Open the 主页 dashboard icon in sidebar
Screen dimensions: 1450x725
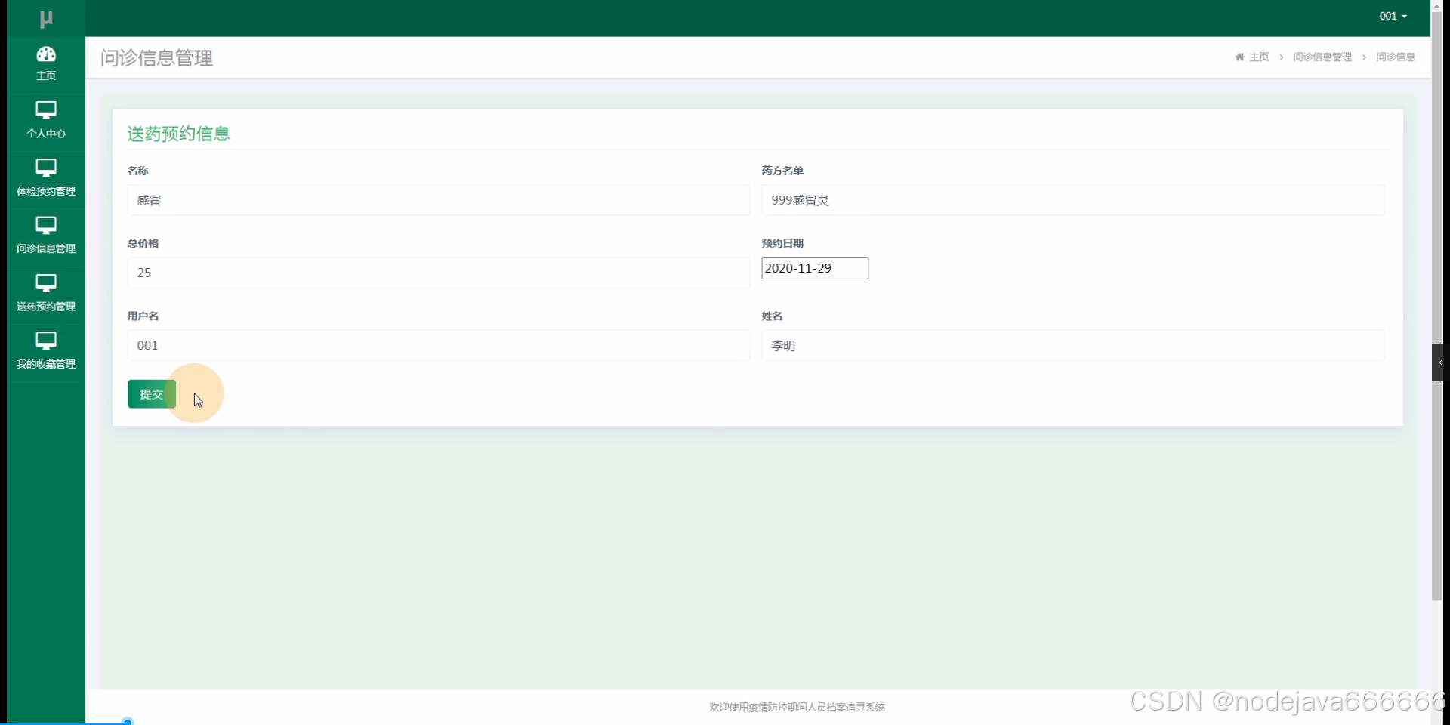(x=46, y=54)
